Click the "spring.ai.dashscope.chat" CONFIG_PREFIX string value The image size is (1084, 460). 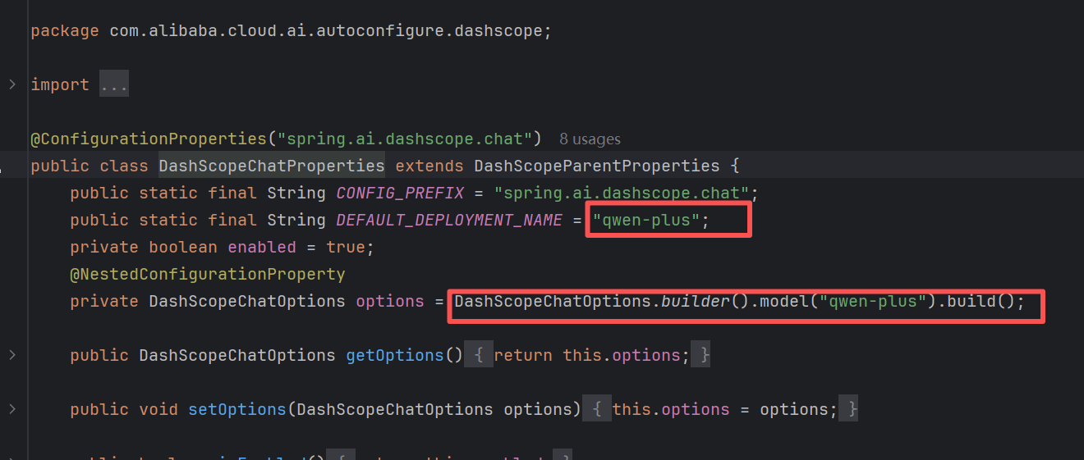[622, 193]
